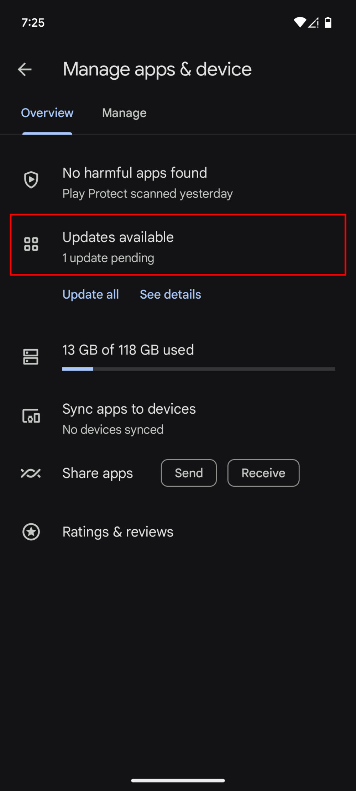Click the Update all link
This screenshot has height=791, width=356.
pyautogui.click(x=90, y=294)
